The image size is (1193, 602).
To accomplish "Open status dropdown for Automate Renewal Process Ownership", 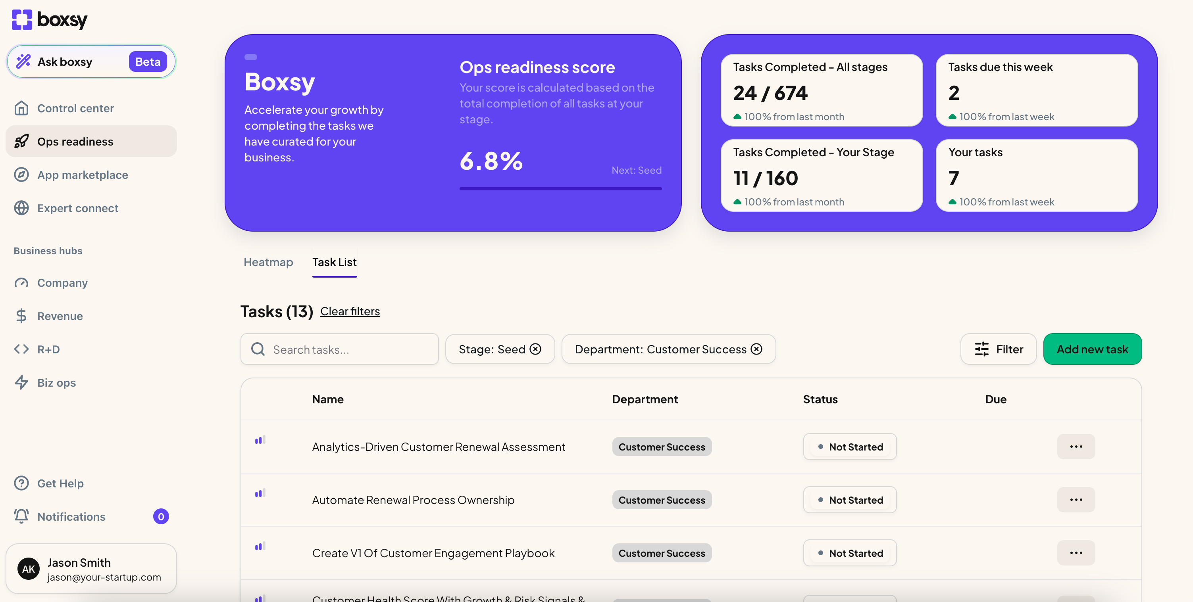I will [x=850, y=500].
